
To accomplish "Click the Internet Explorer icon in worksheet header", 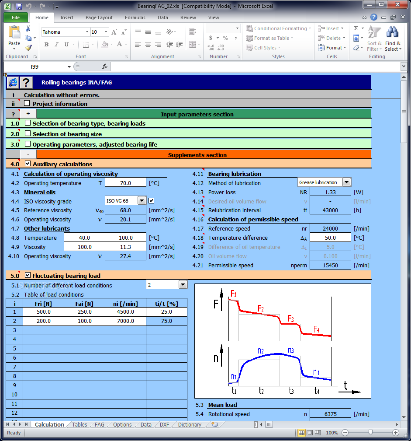I will (13, 83).
